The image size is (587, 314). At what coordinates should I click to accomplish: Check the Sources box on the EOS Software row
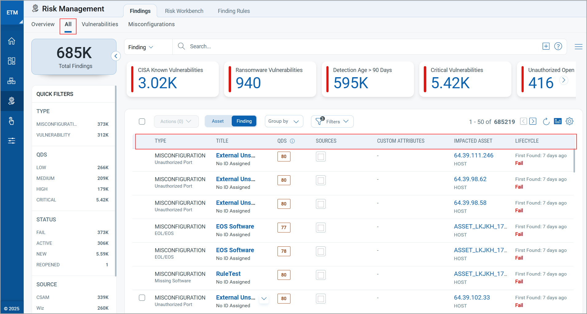pyautogui.click(x=321, y=228)
